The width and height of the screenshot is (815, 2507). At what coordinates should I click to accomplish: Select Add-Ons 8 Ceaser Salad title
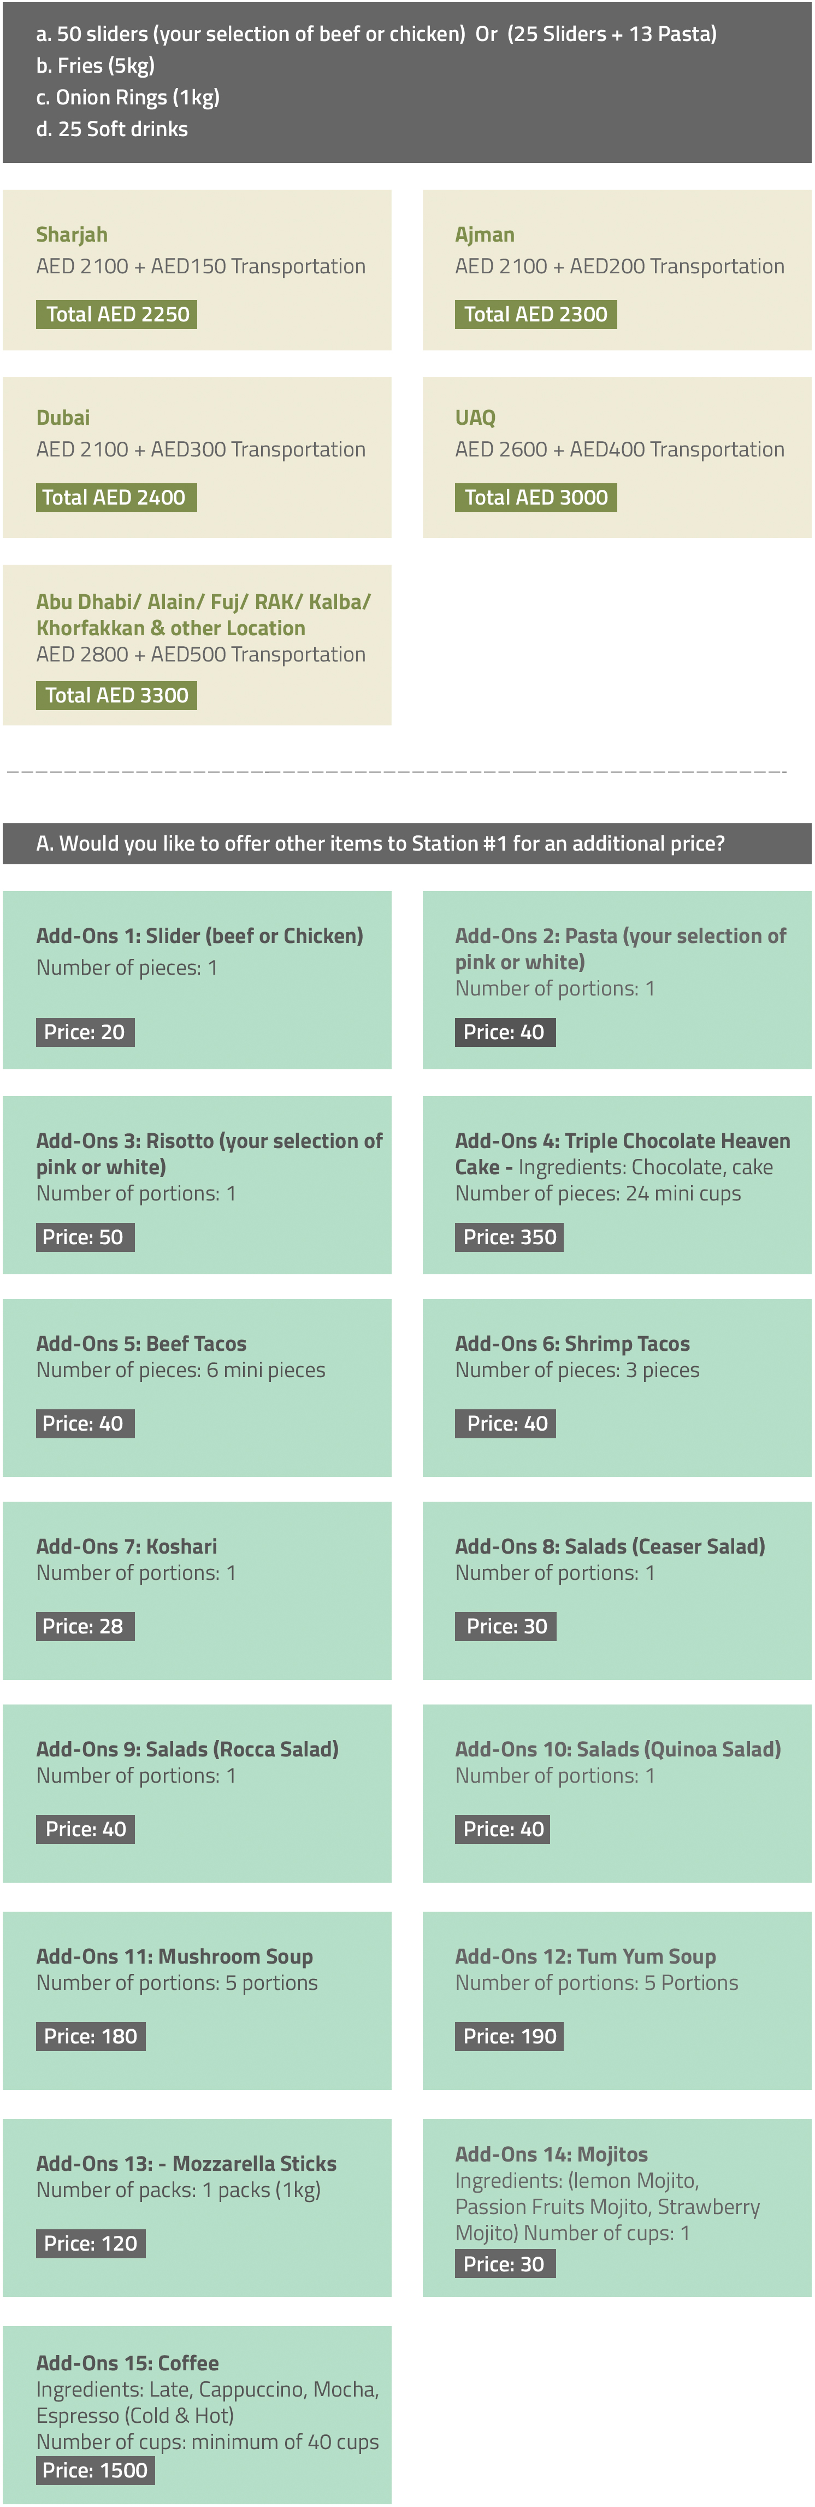pyautogui.click(x=610, y=1545)
